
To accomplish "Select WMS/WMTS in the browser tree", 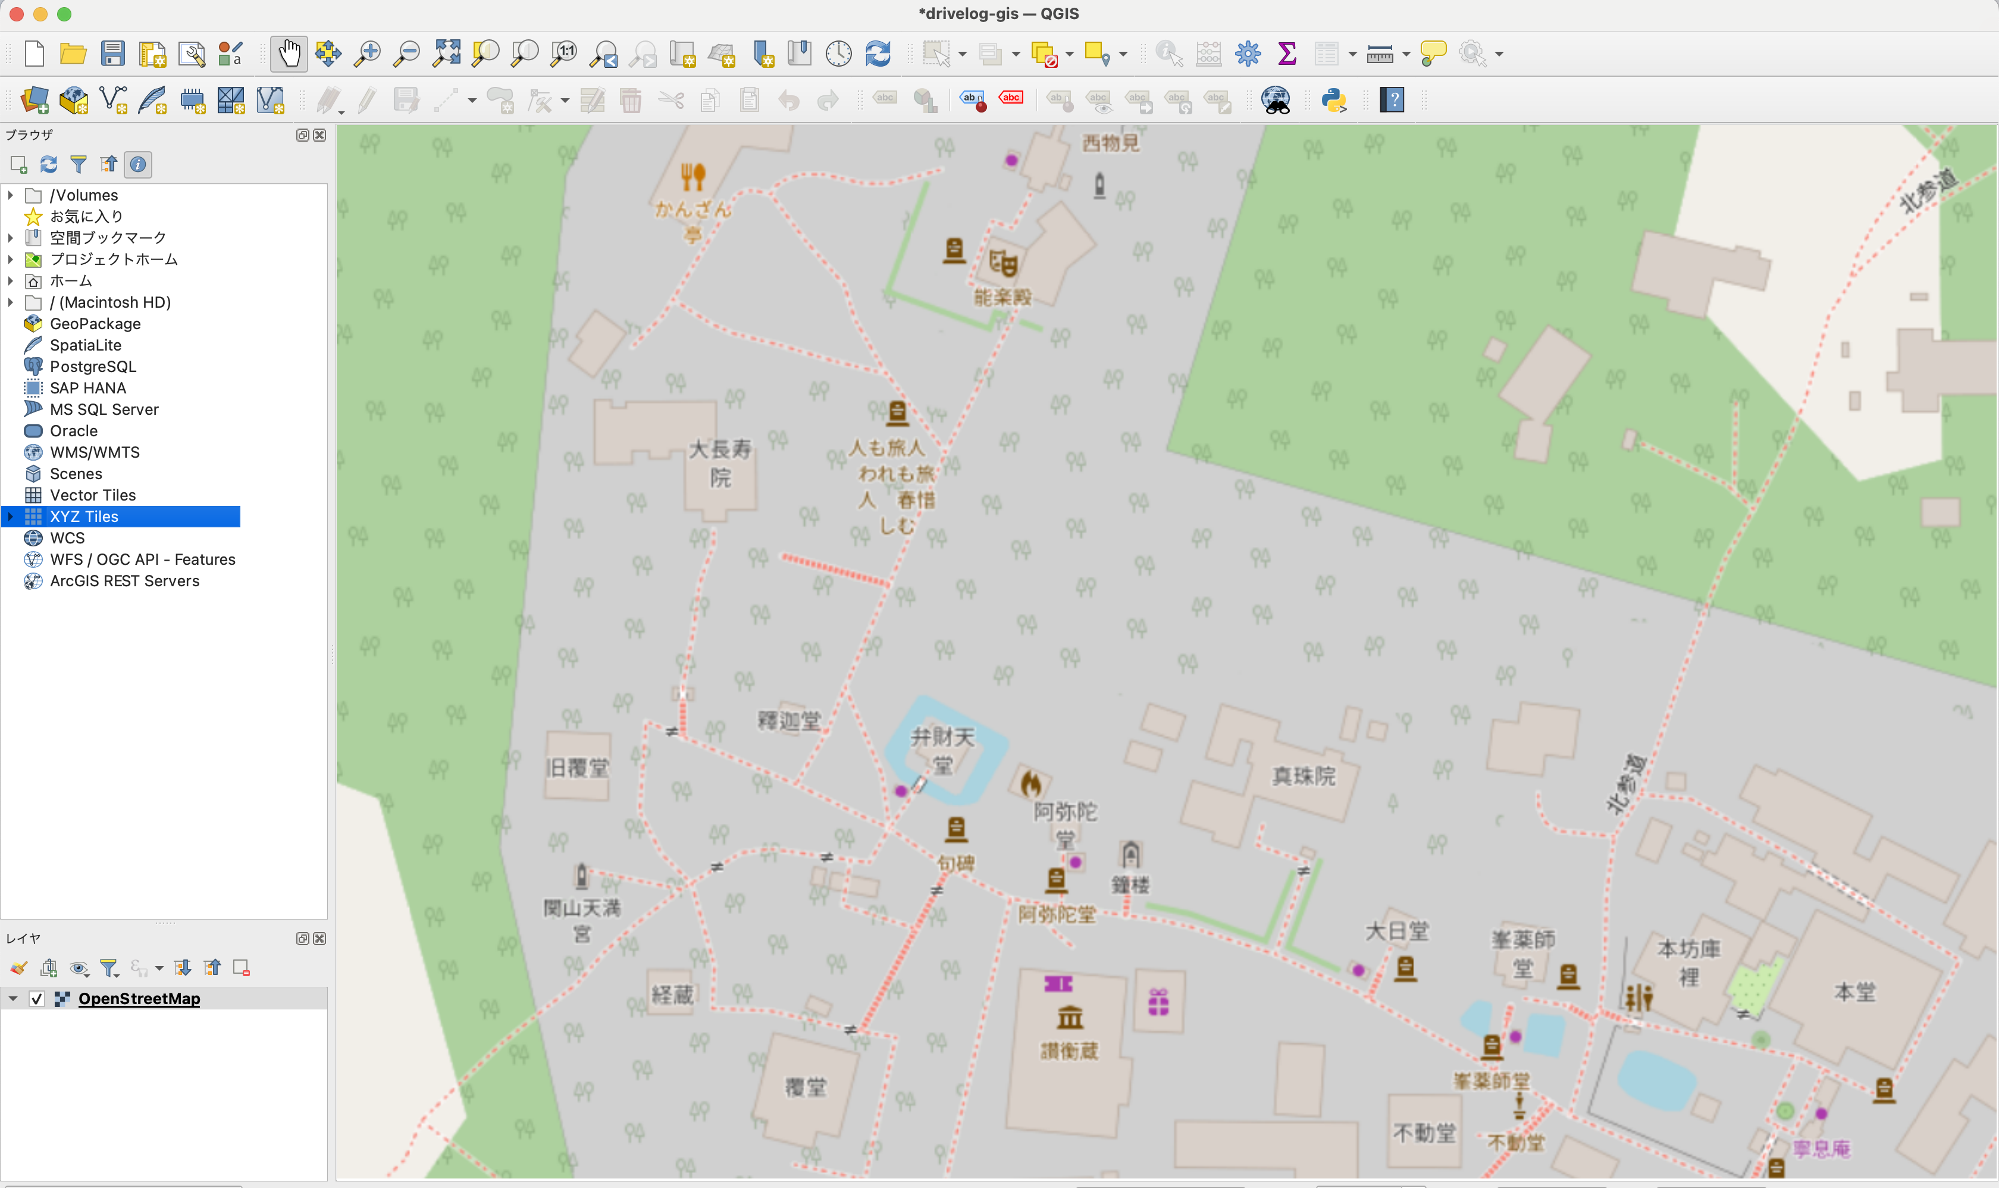I will click(95, 452).
